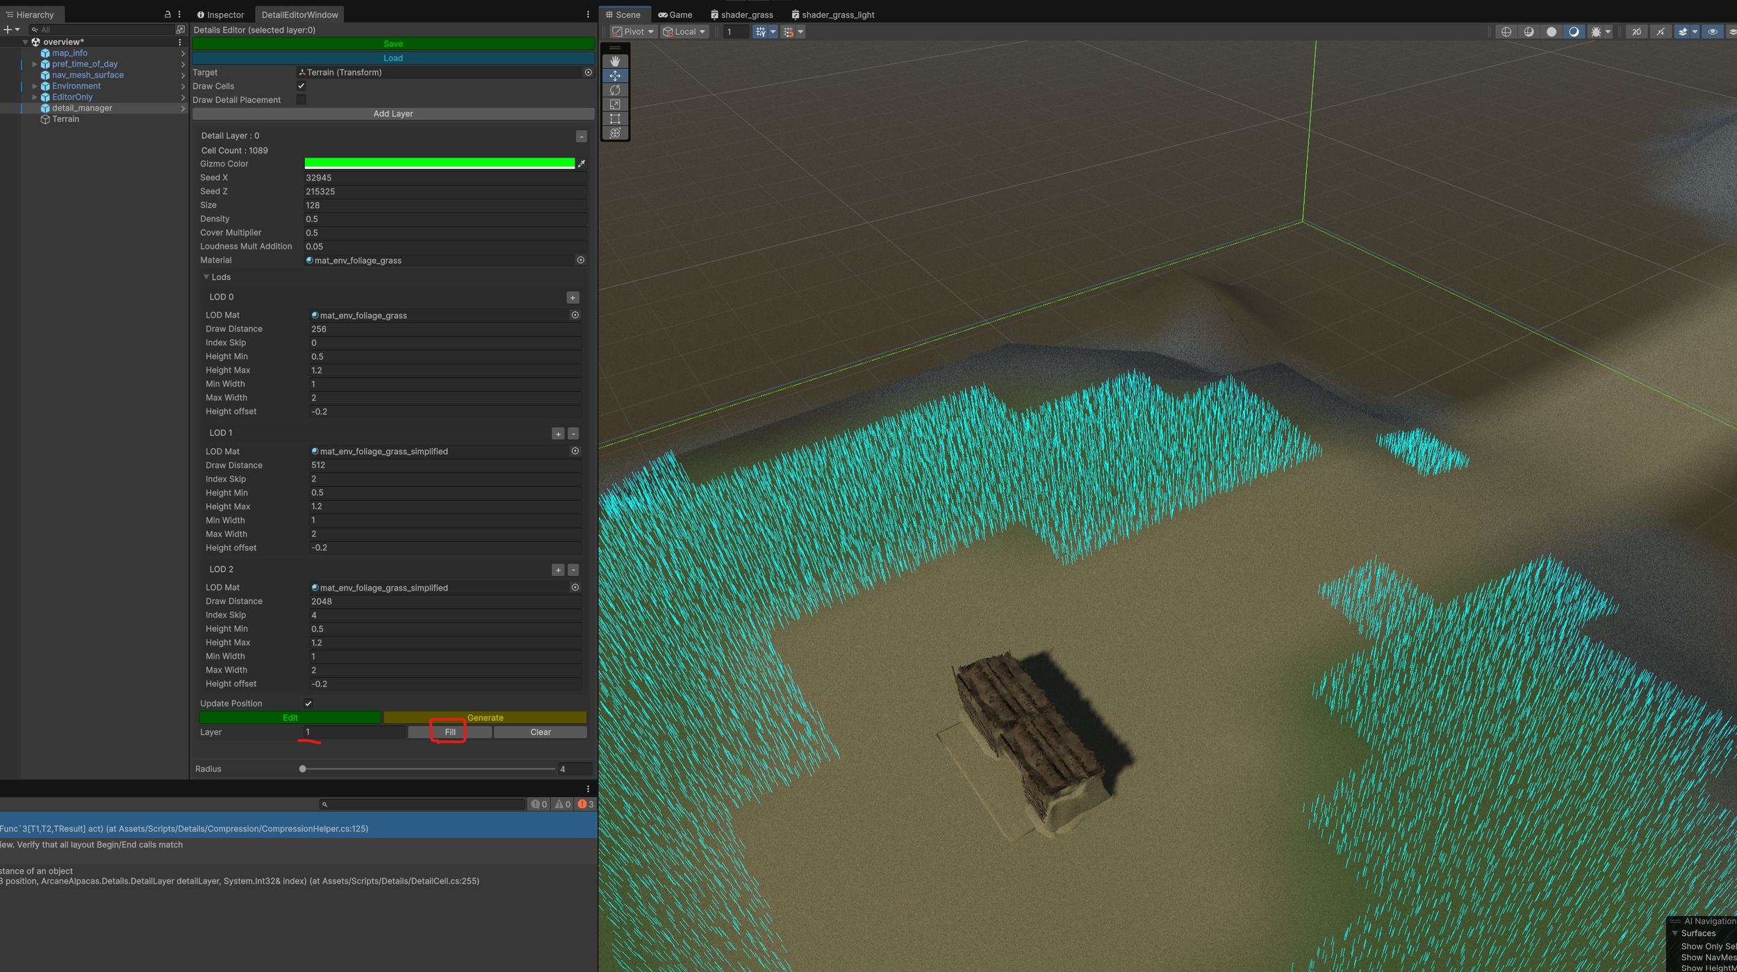Click the green Gizmo Color swatch
This screenshot has height=972, width=1737.
tap(439, 163)
